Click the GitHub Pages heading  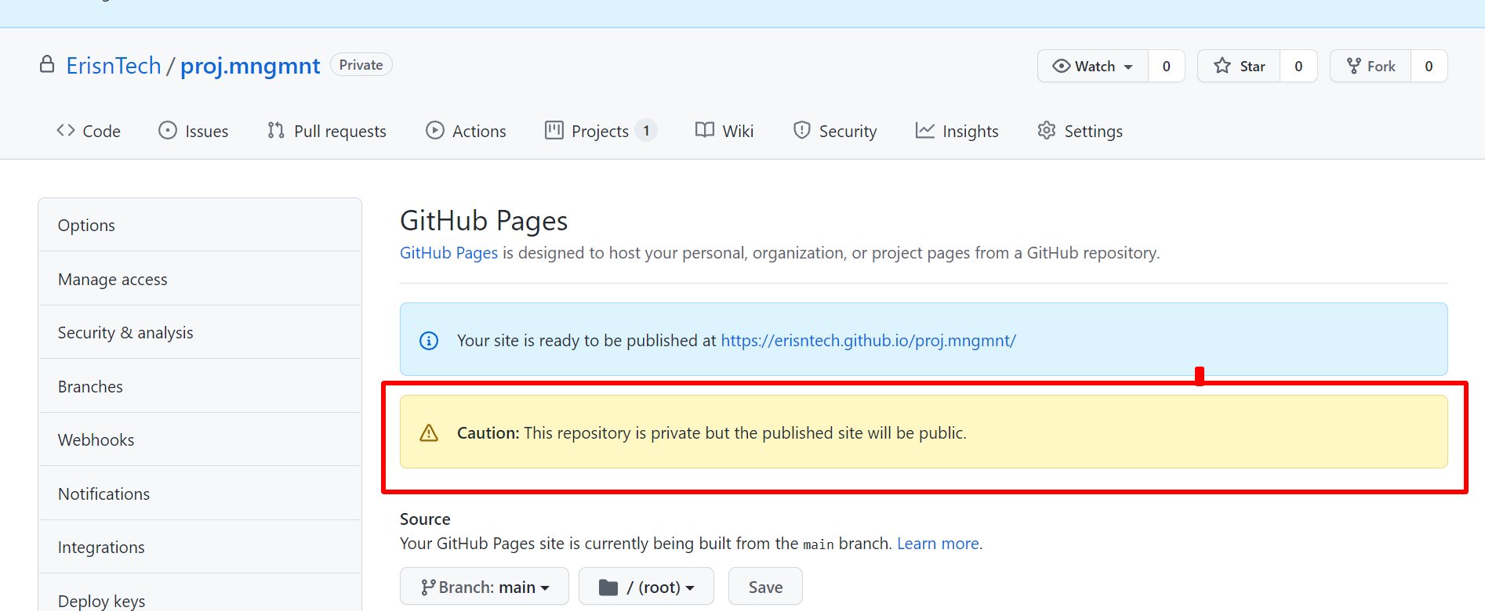484,222
